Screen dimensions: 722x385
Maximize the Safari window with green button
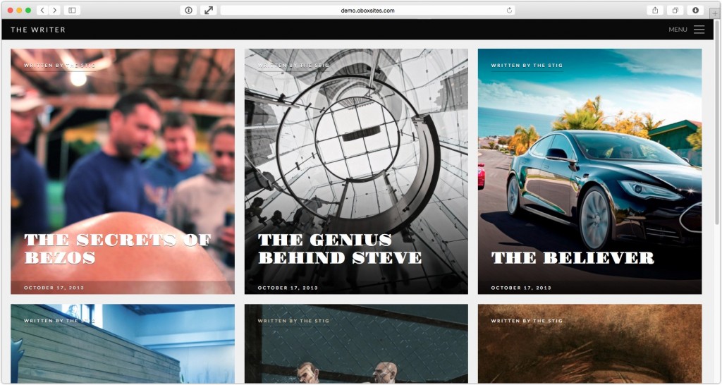[28, 10]
